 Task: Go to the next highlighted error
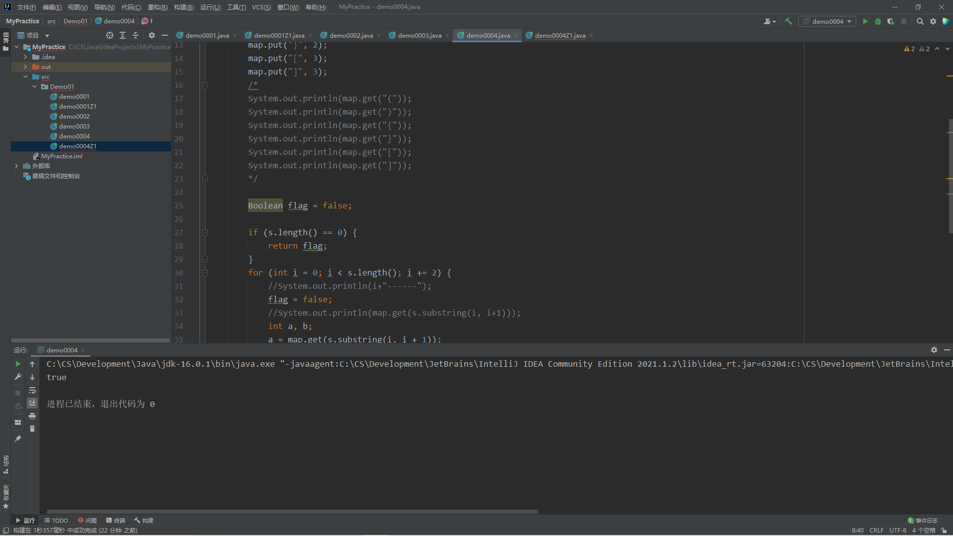(948, 49)
